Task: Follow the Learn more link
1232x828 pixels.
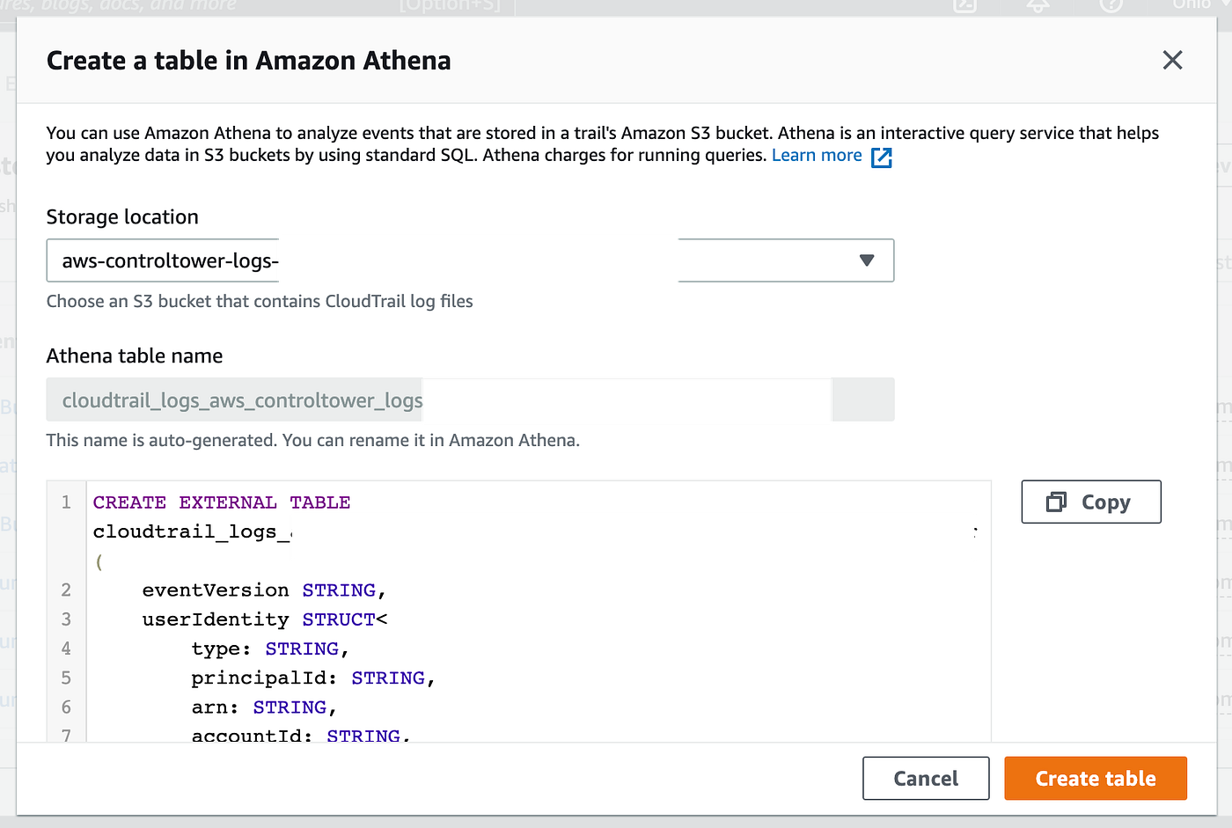Action: click(x=817, y=156)
